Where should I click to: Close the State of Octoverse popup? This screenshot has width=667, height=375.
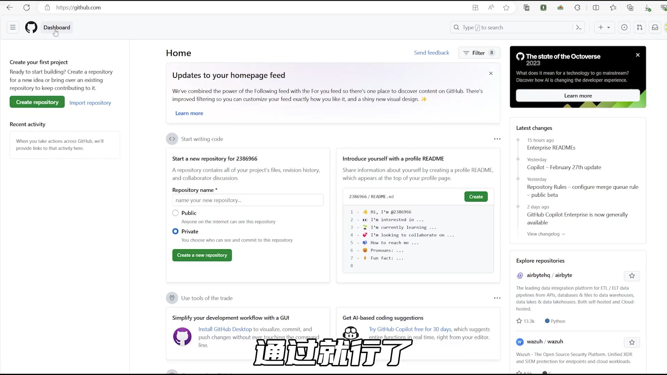(x=638, y=55)
